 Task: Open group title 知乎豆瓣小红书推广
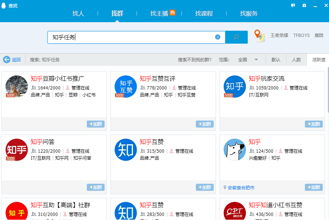57,79
